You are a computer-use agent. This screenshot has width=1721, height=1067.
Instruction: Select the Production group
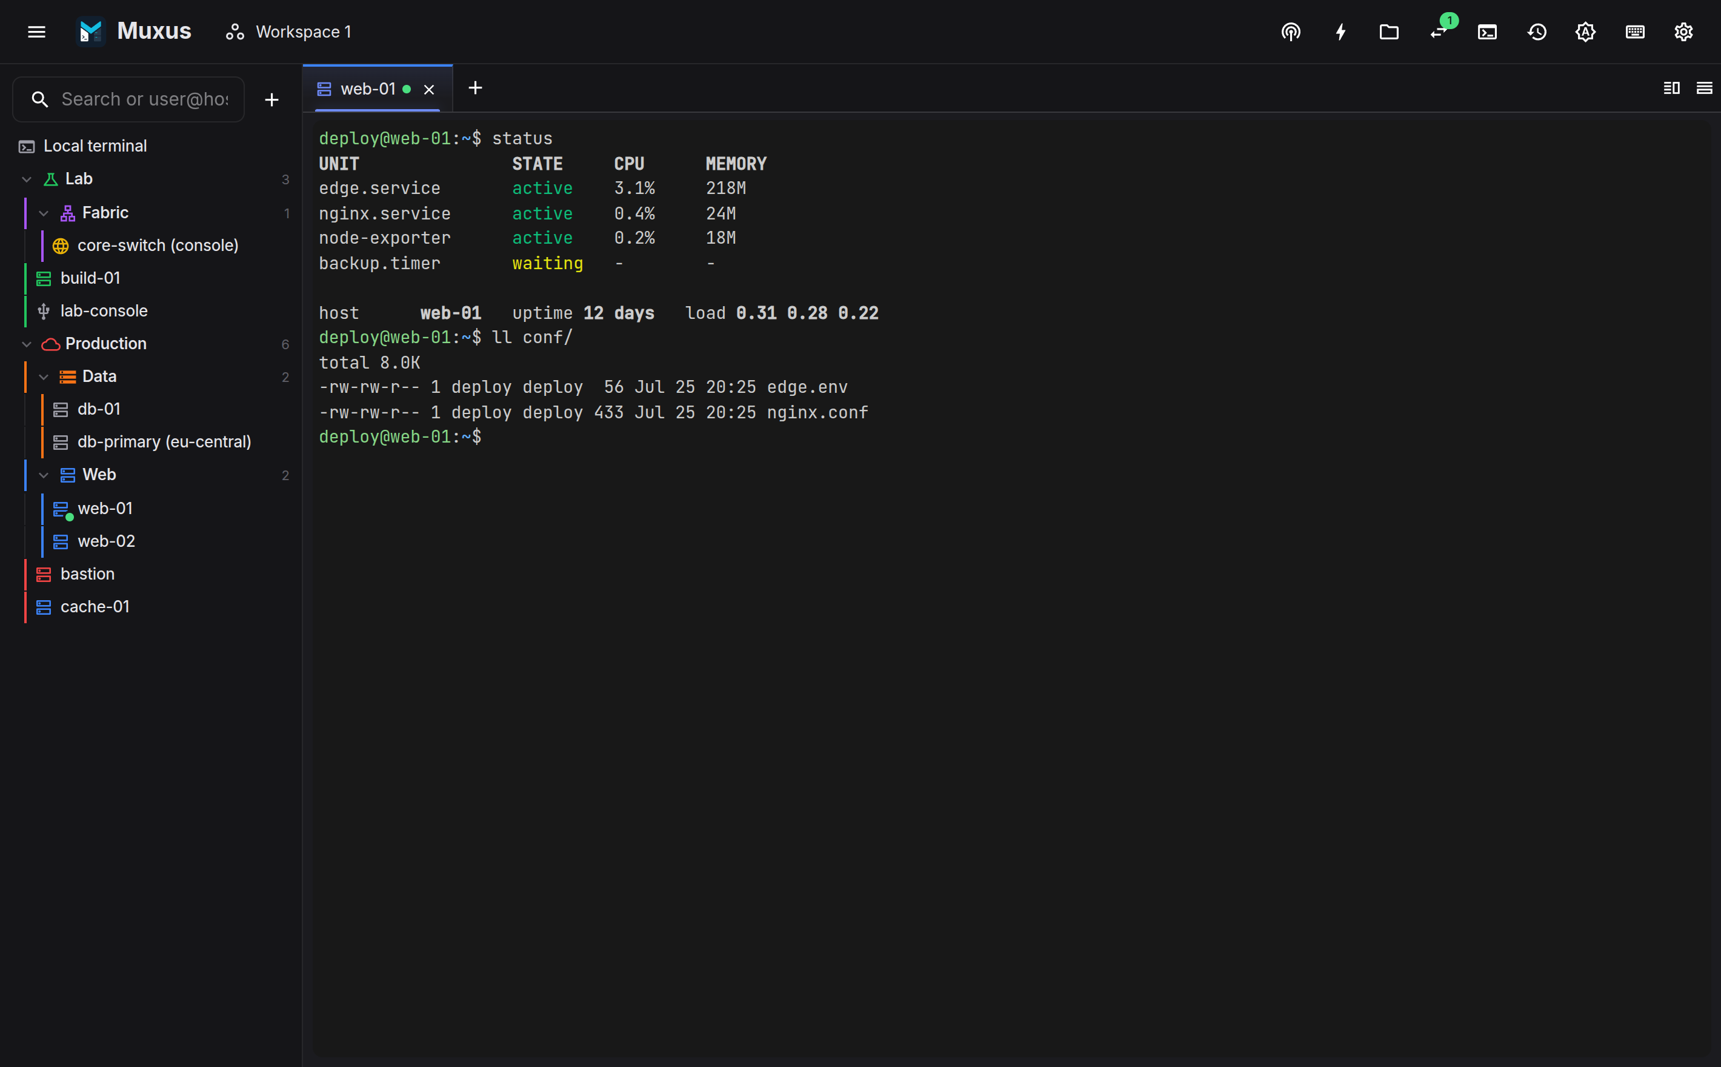tap(151, 344)
